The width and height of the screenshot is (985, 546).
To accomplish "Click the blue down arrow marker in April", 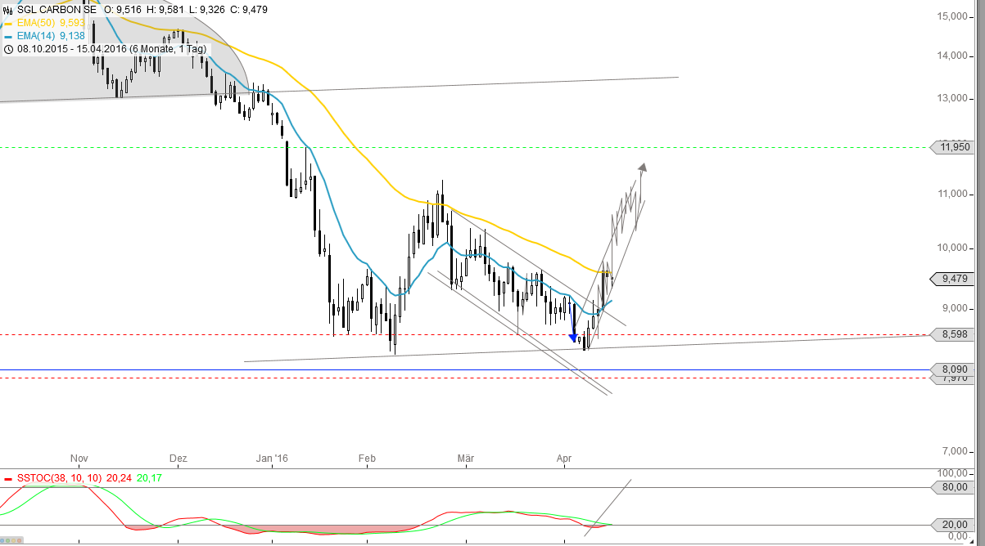I will click(x=572, y=337).
